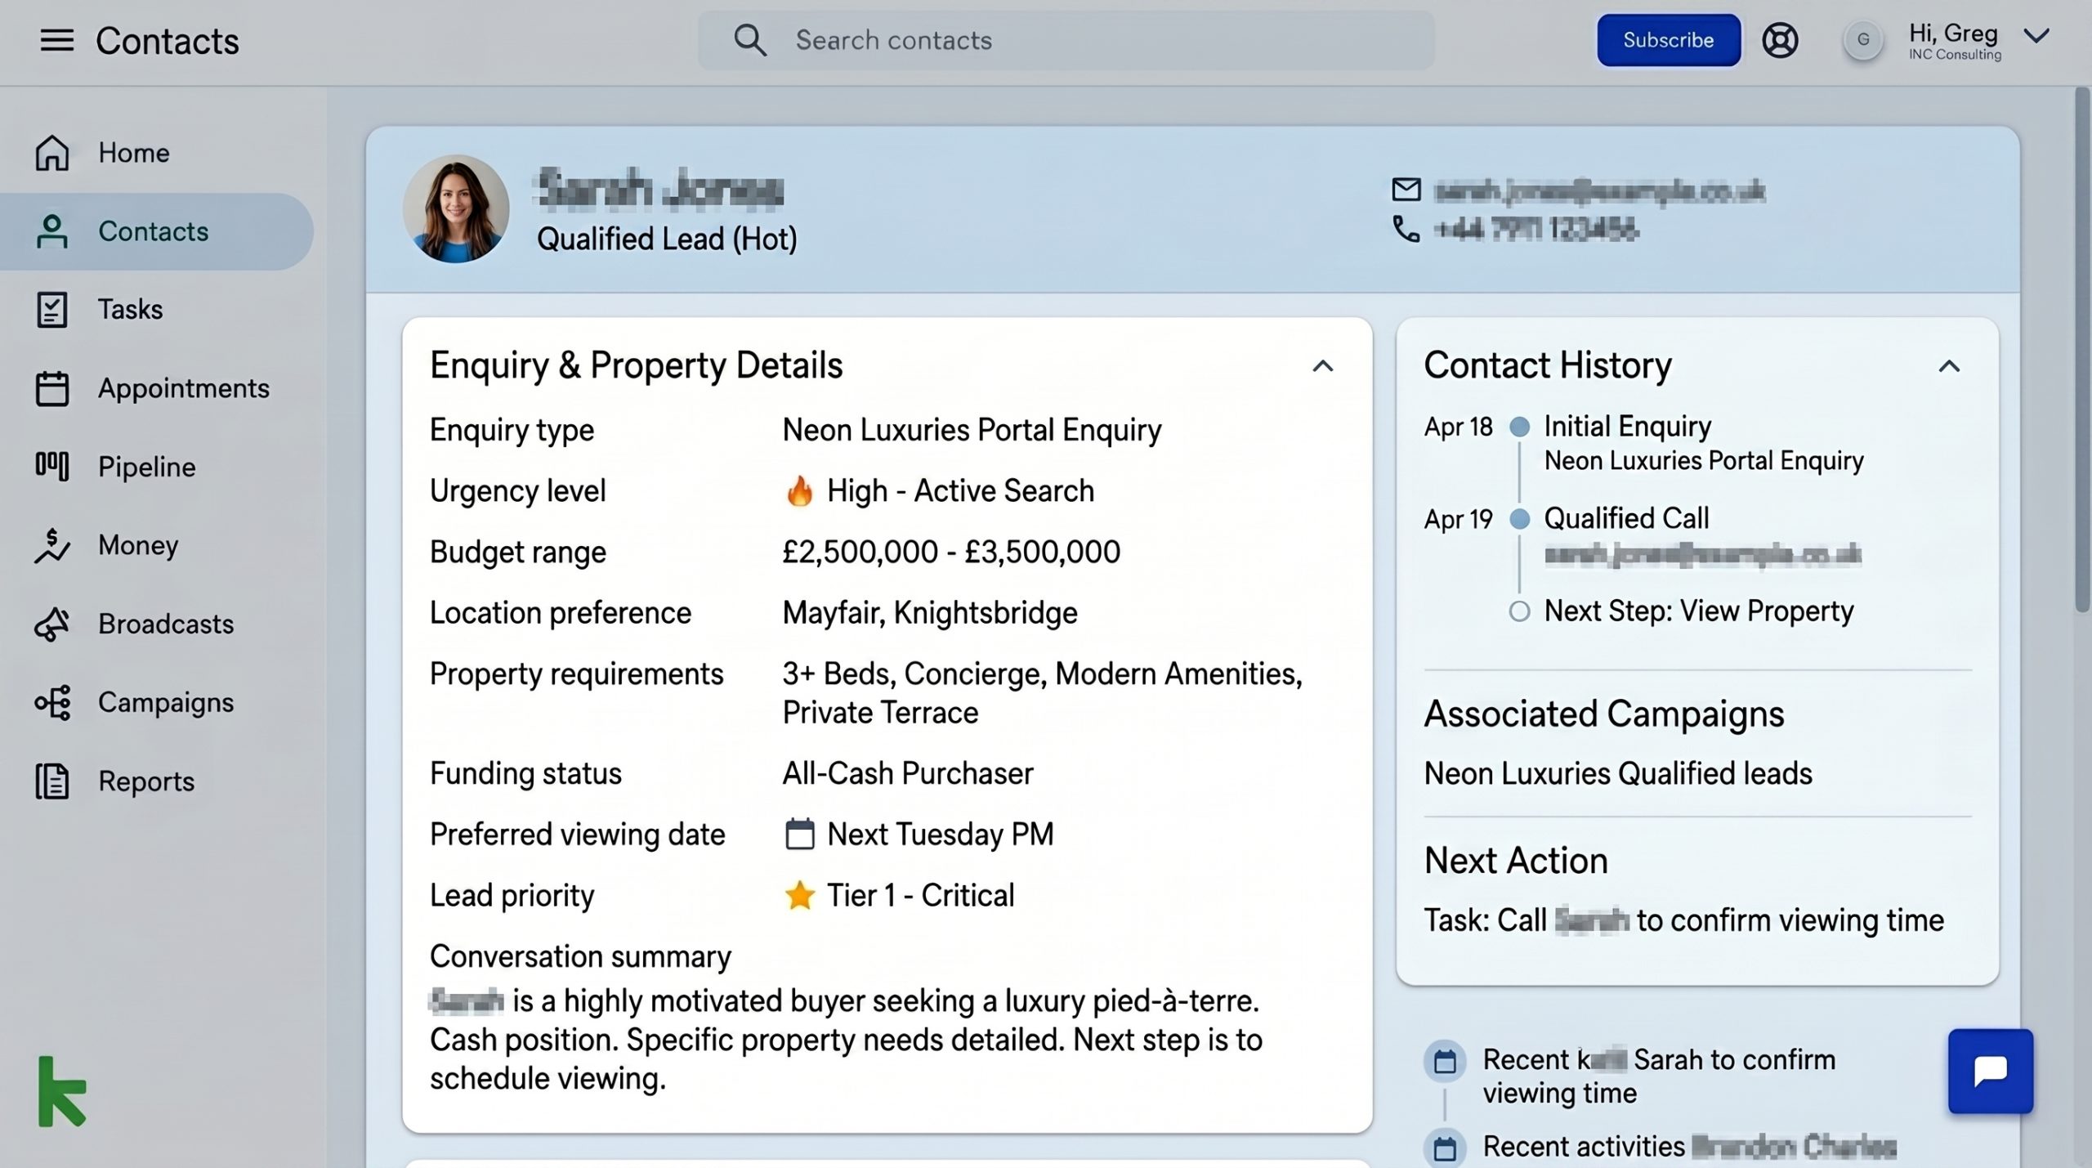Select Contacts in the sidebar navigation
Image resolution: width=2092 pixels, height=1168 pixels.
(154, 230)
